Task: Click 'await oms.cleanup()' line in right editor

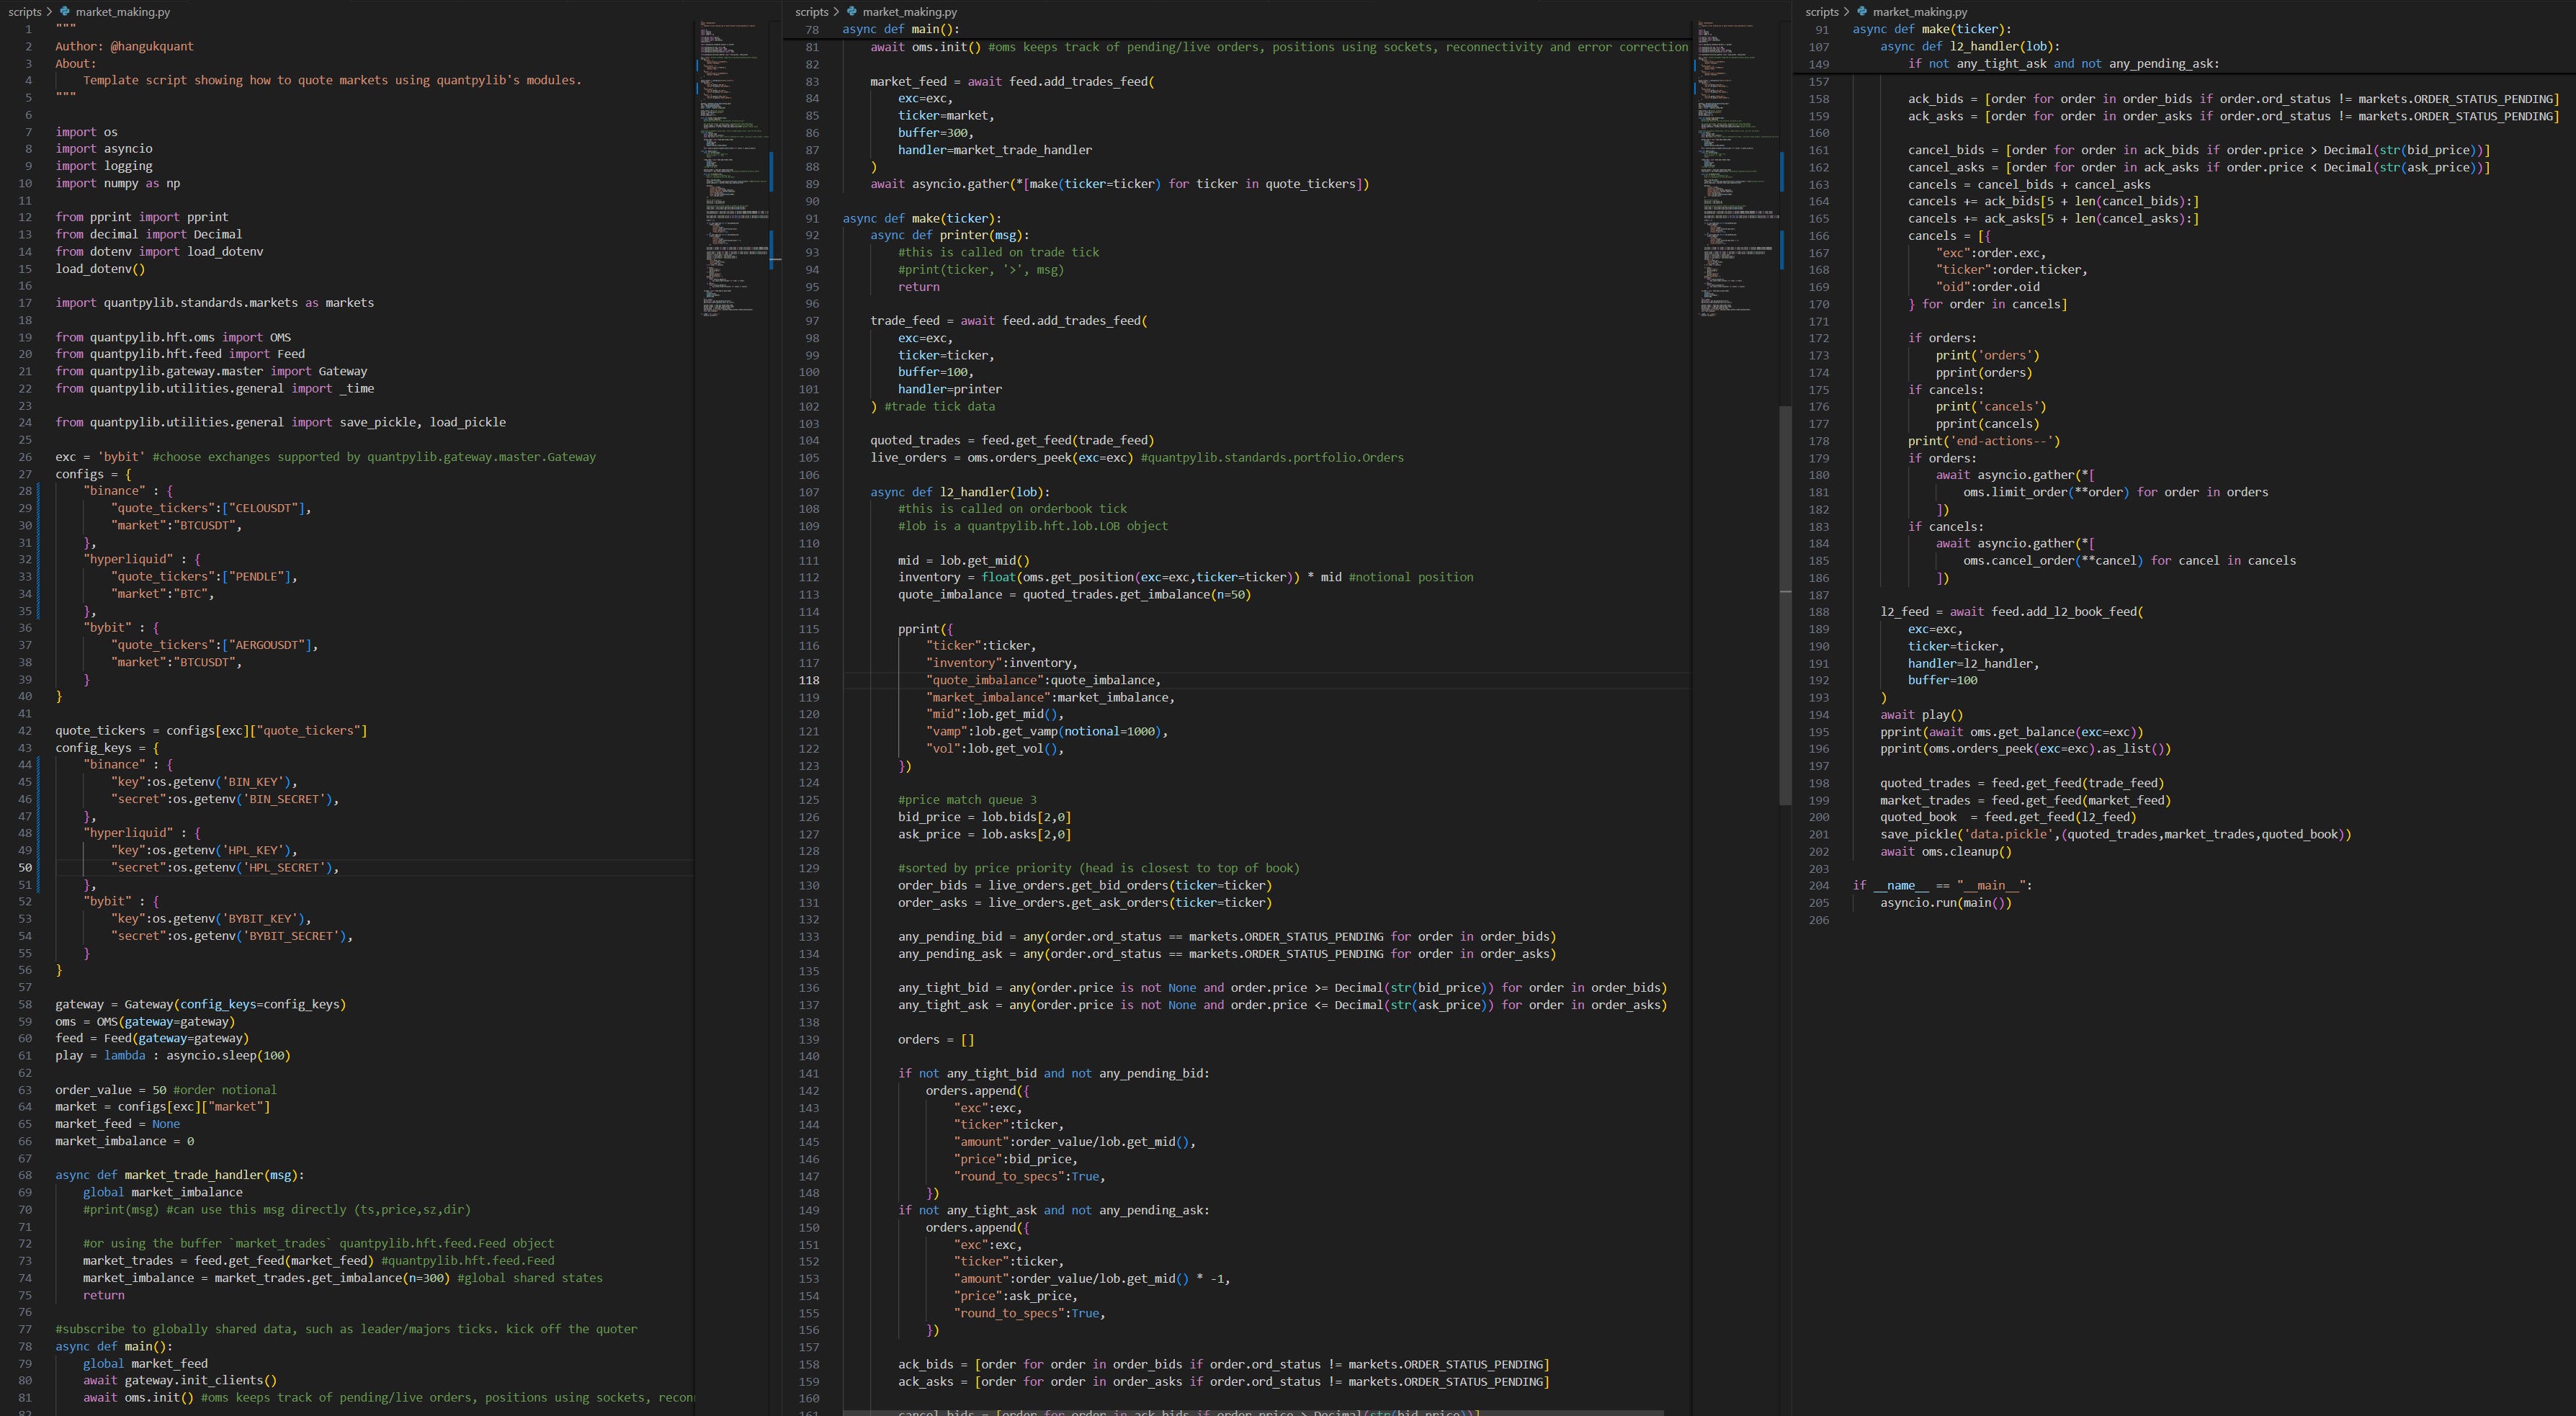Action: [1946, 851]
